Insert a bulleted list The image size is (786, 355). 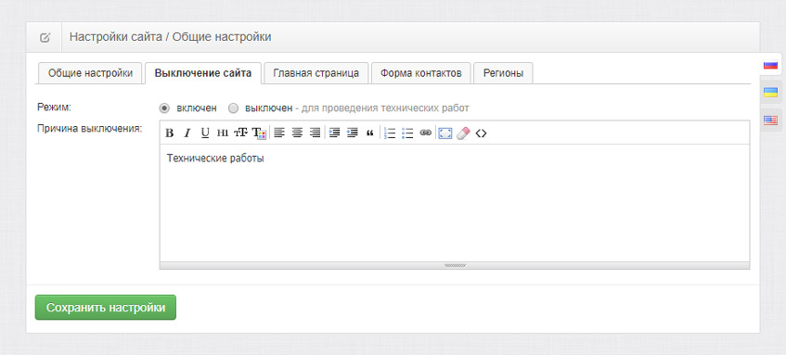407,133
